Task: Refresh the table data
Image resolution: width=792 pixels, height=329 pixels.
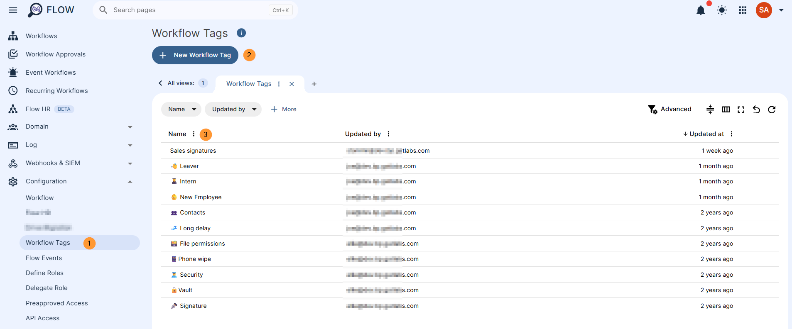Action: [x=772, y=110]
